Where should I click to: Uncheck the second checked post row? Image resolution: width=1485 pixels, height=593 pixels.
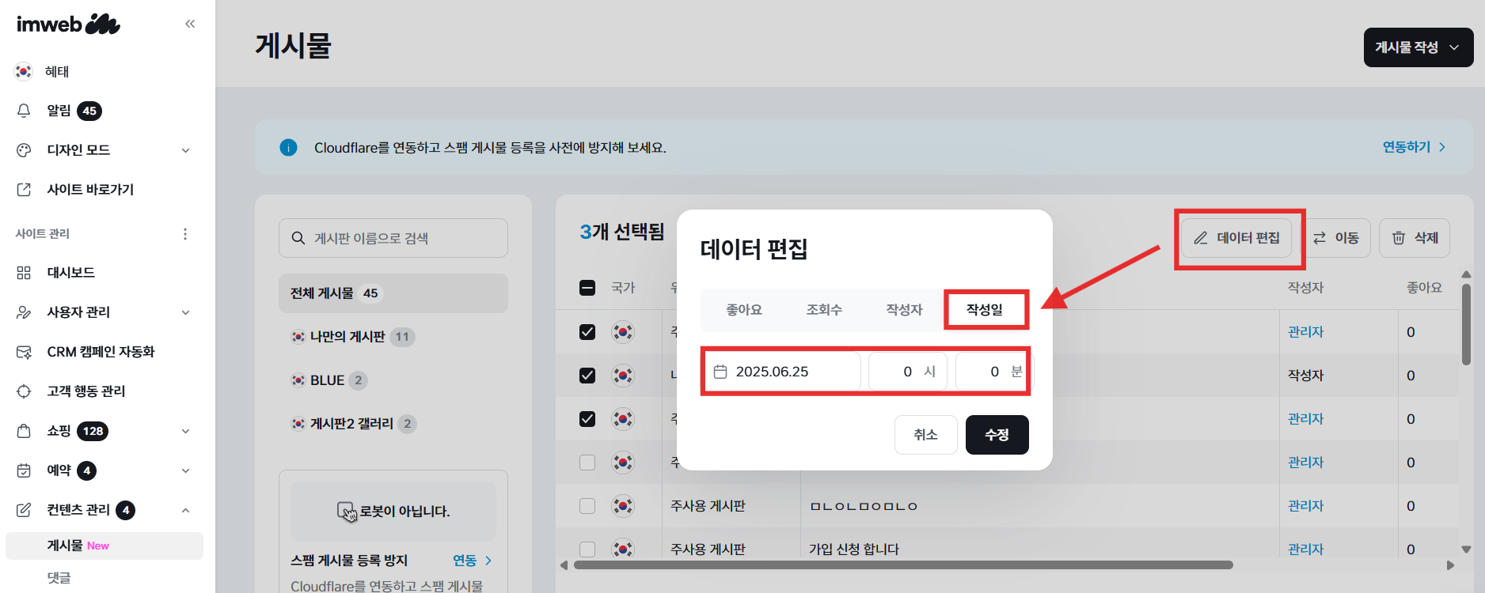click(x=587, y=376)
